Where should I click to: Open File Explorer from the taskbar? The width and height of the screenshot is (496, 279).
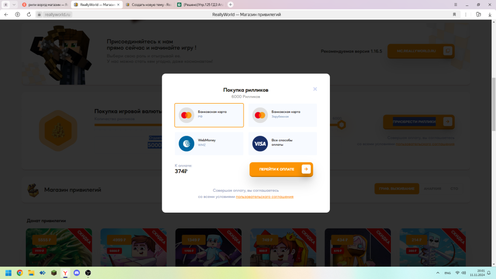click(x=31, y=273)
